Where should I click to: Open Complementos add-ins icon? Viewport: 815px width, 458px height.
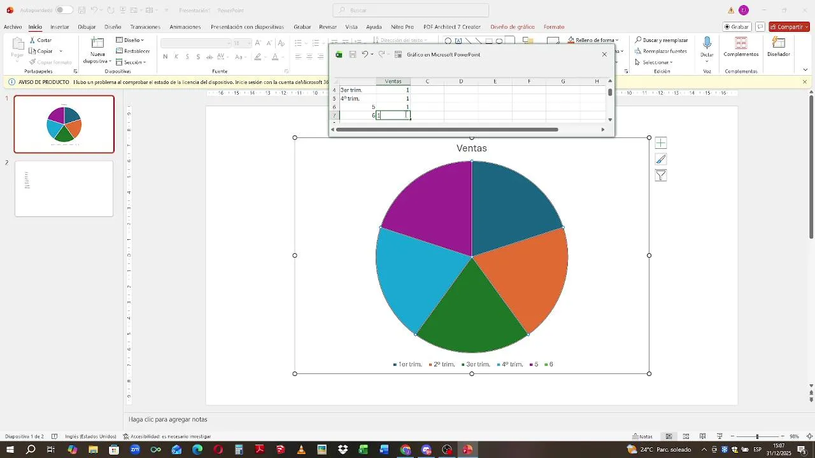(741, 43)
